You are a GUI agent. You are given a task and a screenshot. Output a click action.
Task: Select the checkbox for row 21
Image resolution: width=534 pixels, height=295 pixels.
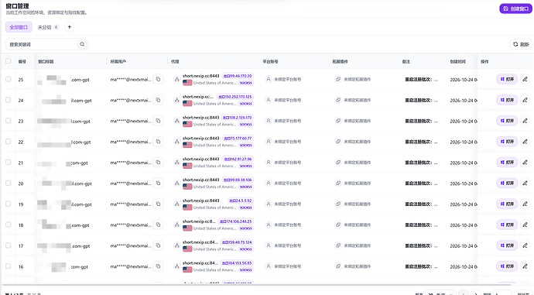[9, 163]
